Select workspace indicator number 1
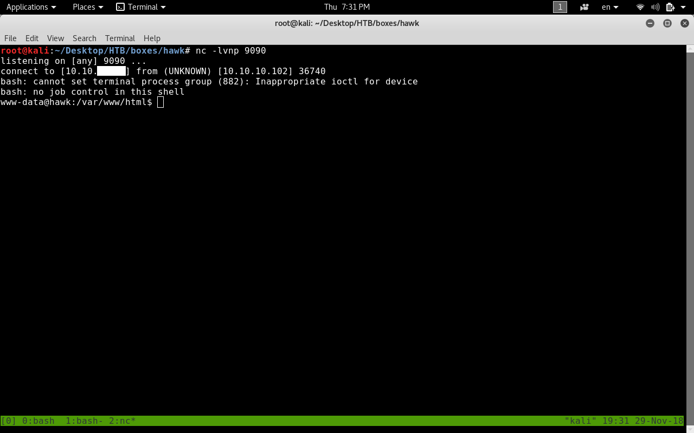Viewport: 694px width, 433px height. [x=560, y=7]
